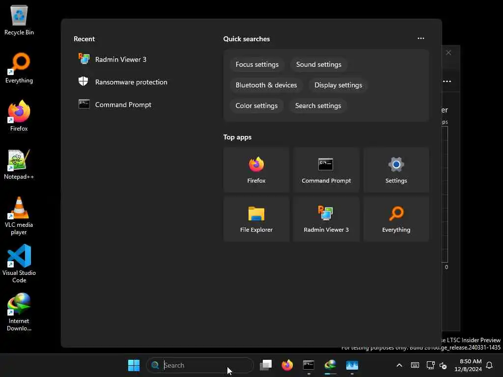Open File Explorer from Top apps
Viewport: 503px width, 377px height.
tap(256, 219)
